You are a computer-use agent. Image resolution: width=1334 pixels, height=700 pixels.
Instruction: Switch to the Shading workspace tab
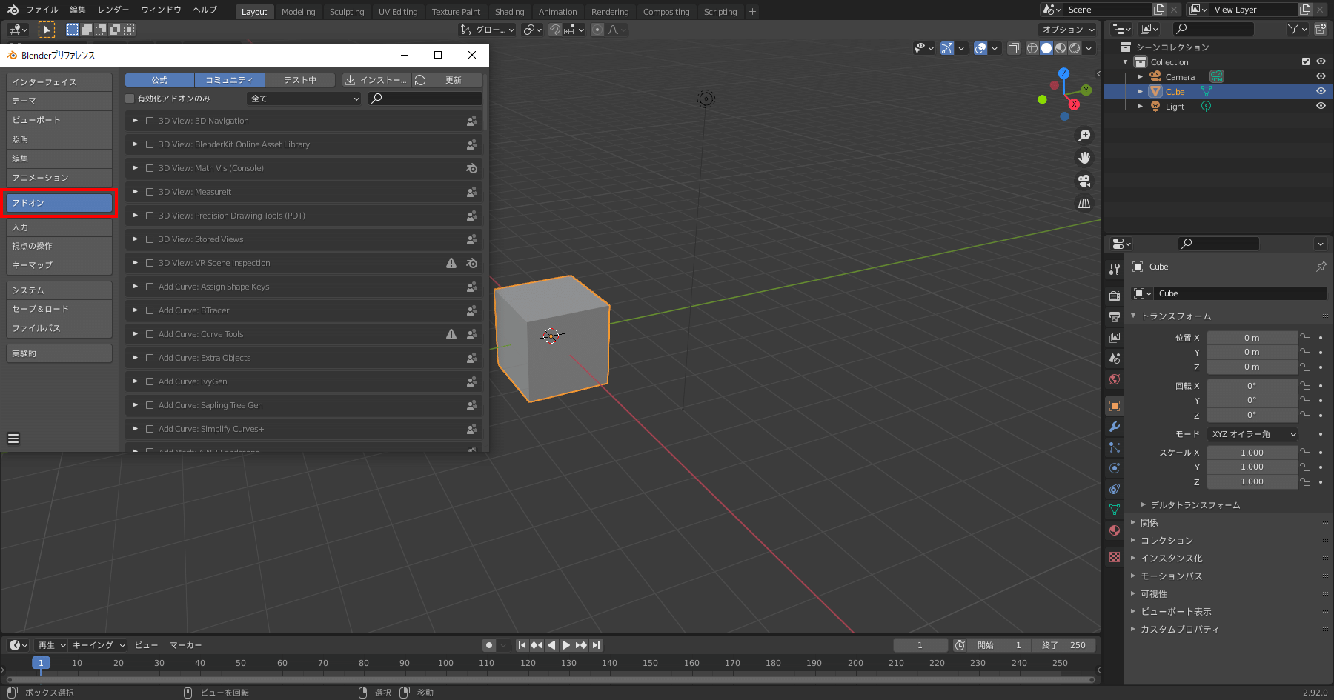(x=509, y=12)
